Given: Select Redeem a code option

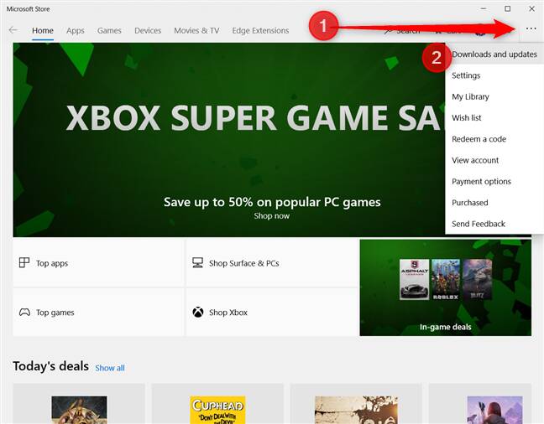Looking at the screenshot, I should [x=479, y=139].
